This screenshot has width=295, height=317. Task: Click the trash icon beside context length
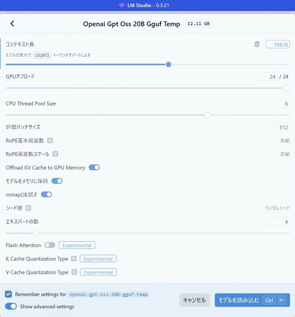257,45
